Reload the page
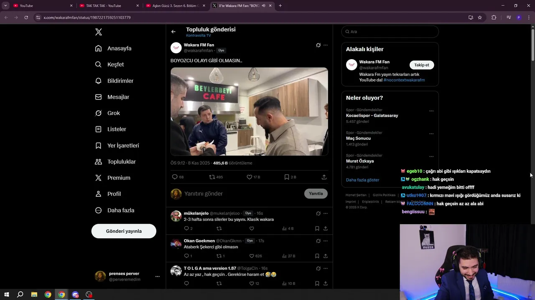Image resolution: width=535 pixels, height=300 pixels. [x=26, y=17]
